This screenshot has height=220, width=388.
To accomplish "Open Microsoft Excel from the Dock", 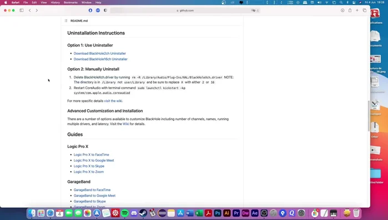I will 199,213.
